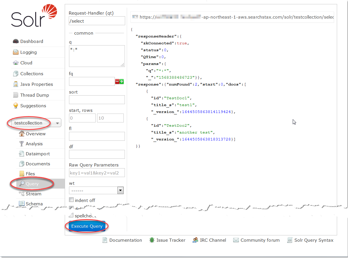This screenshot has height=258, width=348.
Task: Toggle the spellcheck checkbox
Action: pos(71,215)
